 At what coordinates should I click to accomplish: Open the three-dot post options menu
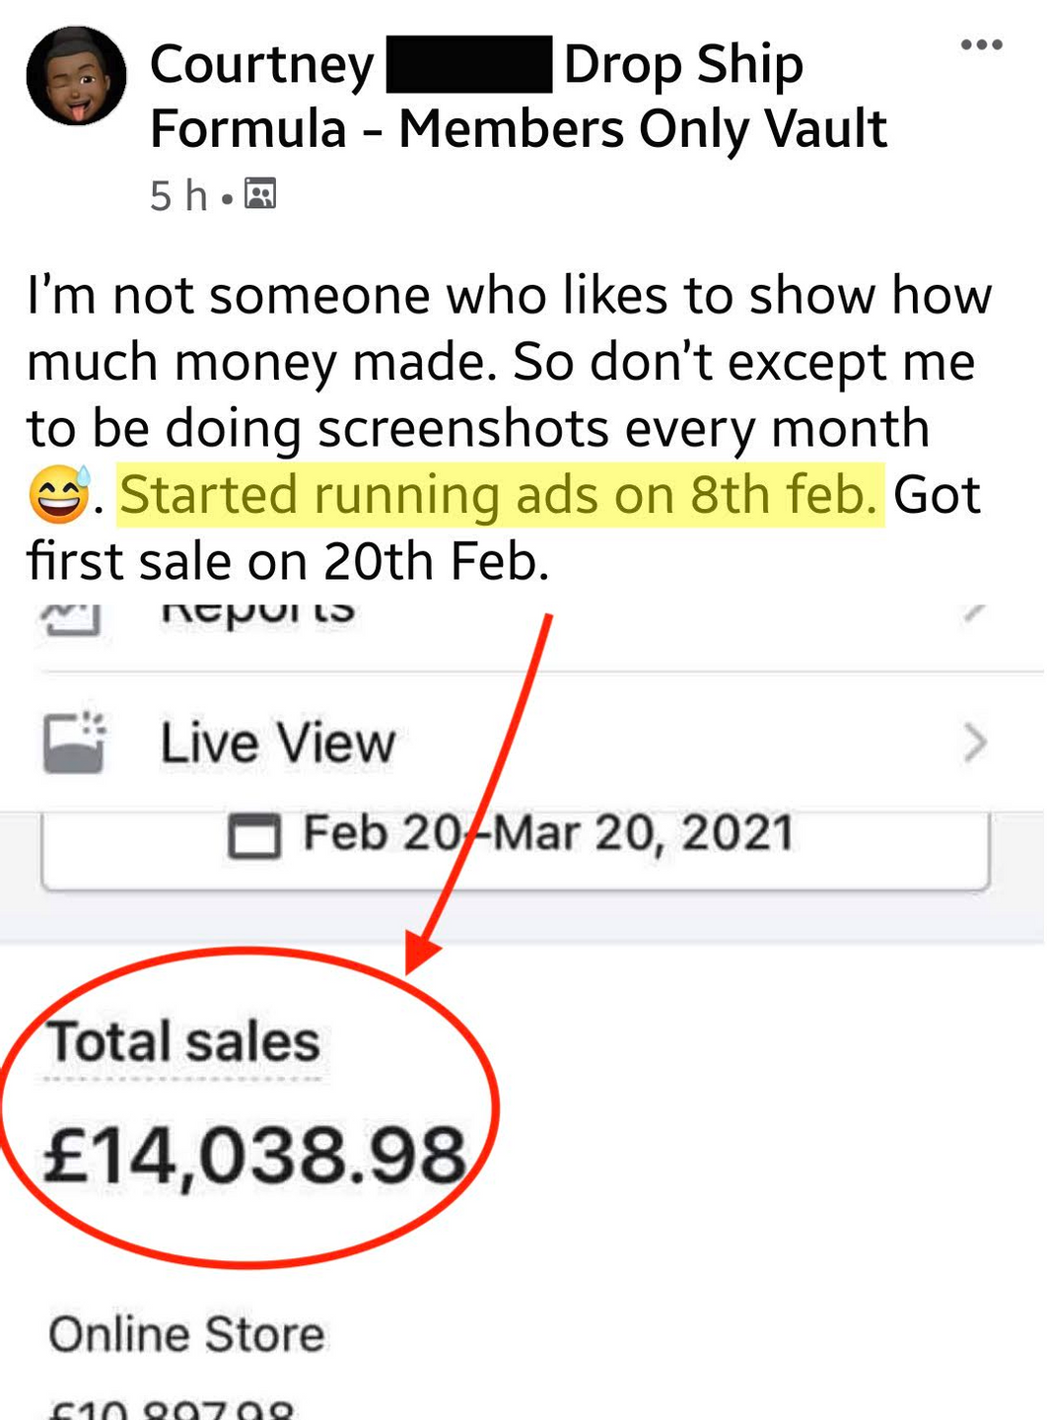click(981, 44)
